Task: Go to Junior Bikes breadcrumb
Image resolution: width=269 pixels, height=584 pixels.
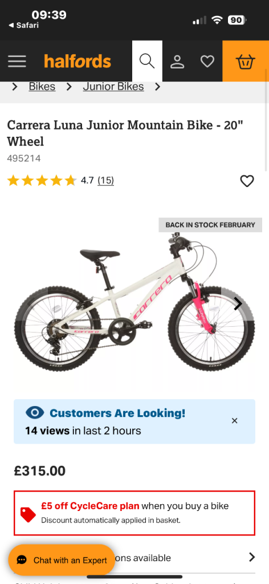Action: [x=113, y=87]
